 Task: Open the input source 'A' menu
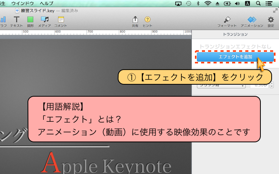click(247, 3)
